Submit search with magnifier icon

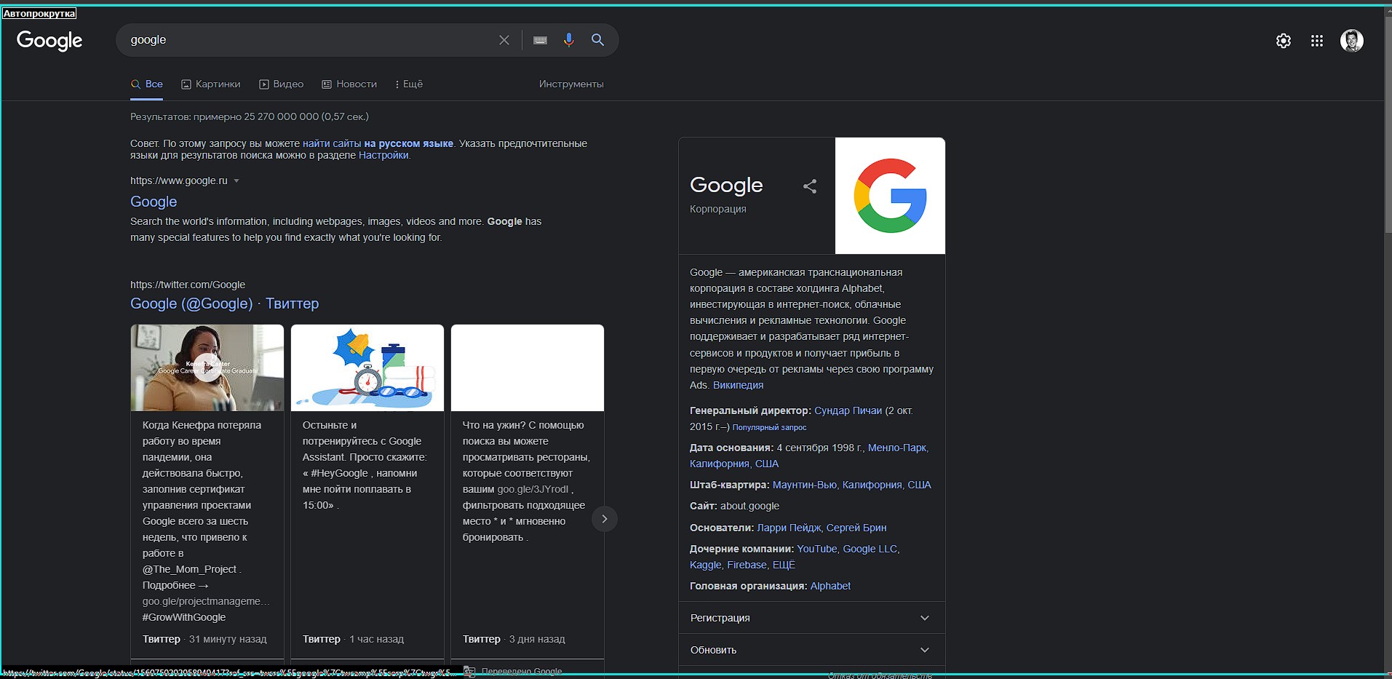597,40
